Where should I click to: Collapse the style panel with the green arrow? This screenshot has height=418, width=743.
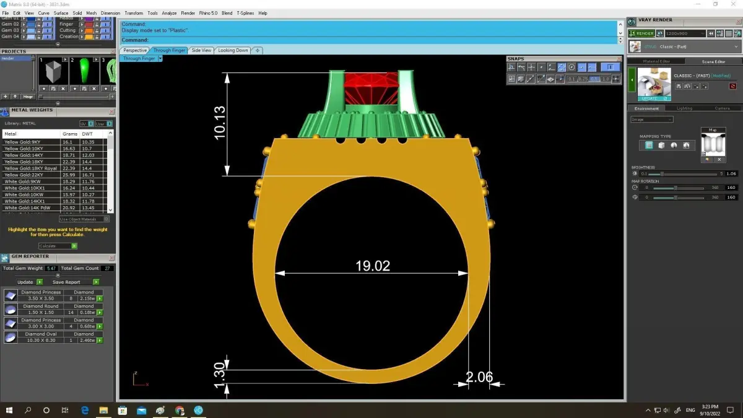632,80
